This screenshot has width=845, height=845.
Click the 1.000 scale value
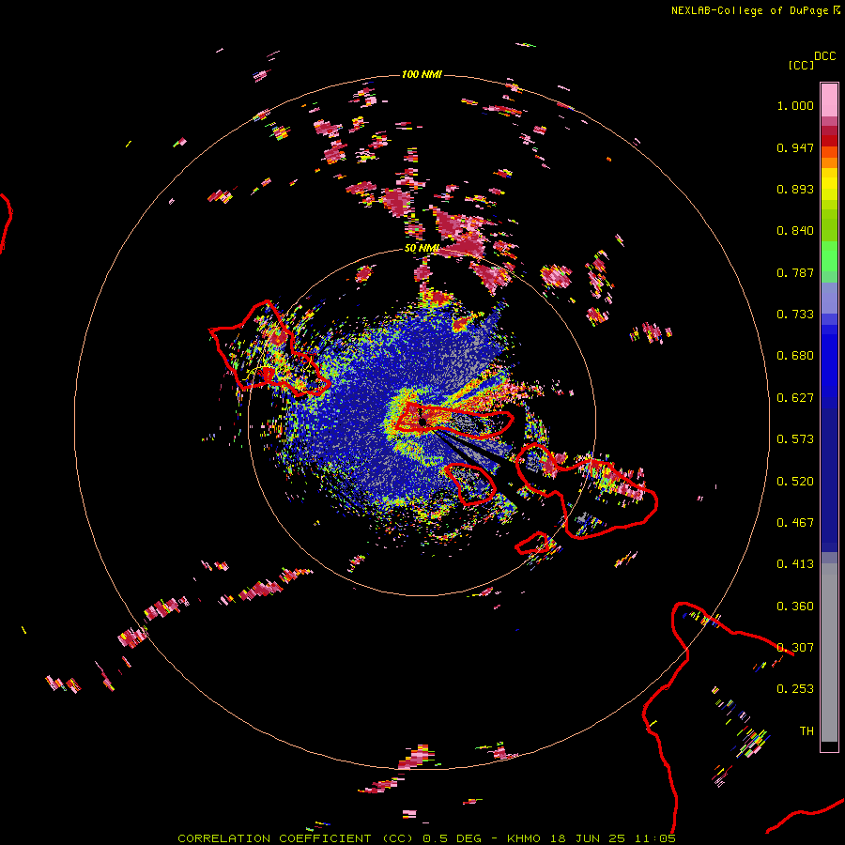point(795,105)
